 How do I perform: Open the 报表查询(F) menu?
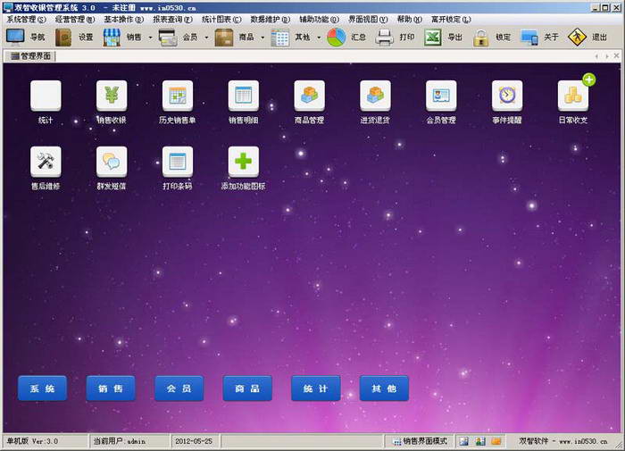tap(172, 19)
